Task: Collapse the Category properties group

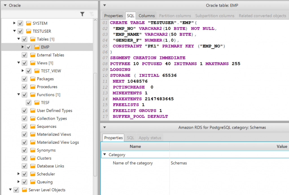Action: [x=105, y=154]
